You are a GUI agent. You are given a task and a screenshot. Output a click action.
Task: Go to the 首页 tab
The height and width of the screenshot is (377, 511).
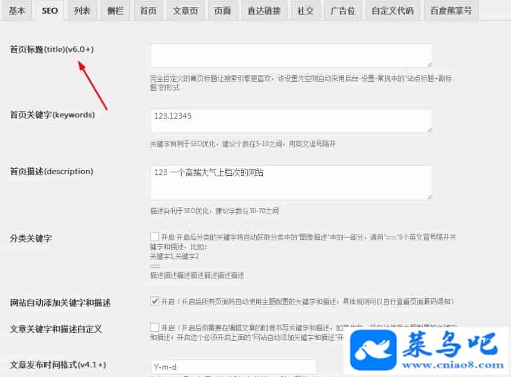tap(148, 11)
